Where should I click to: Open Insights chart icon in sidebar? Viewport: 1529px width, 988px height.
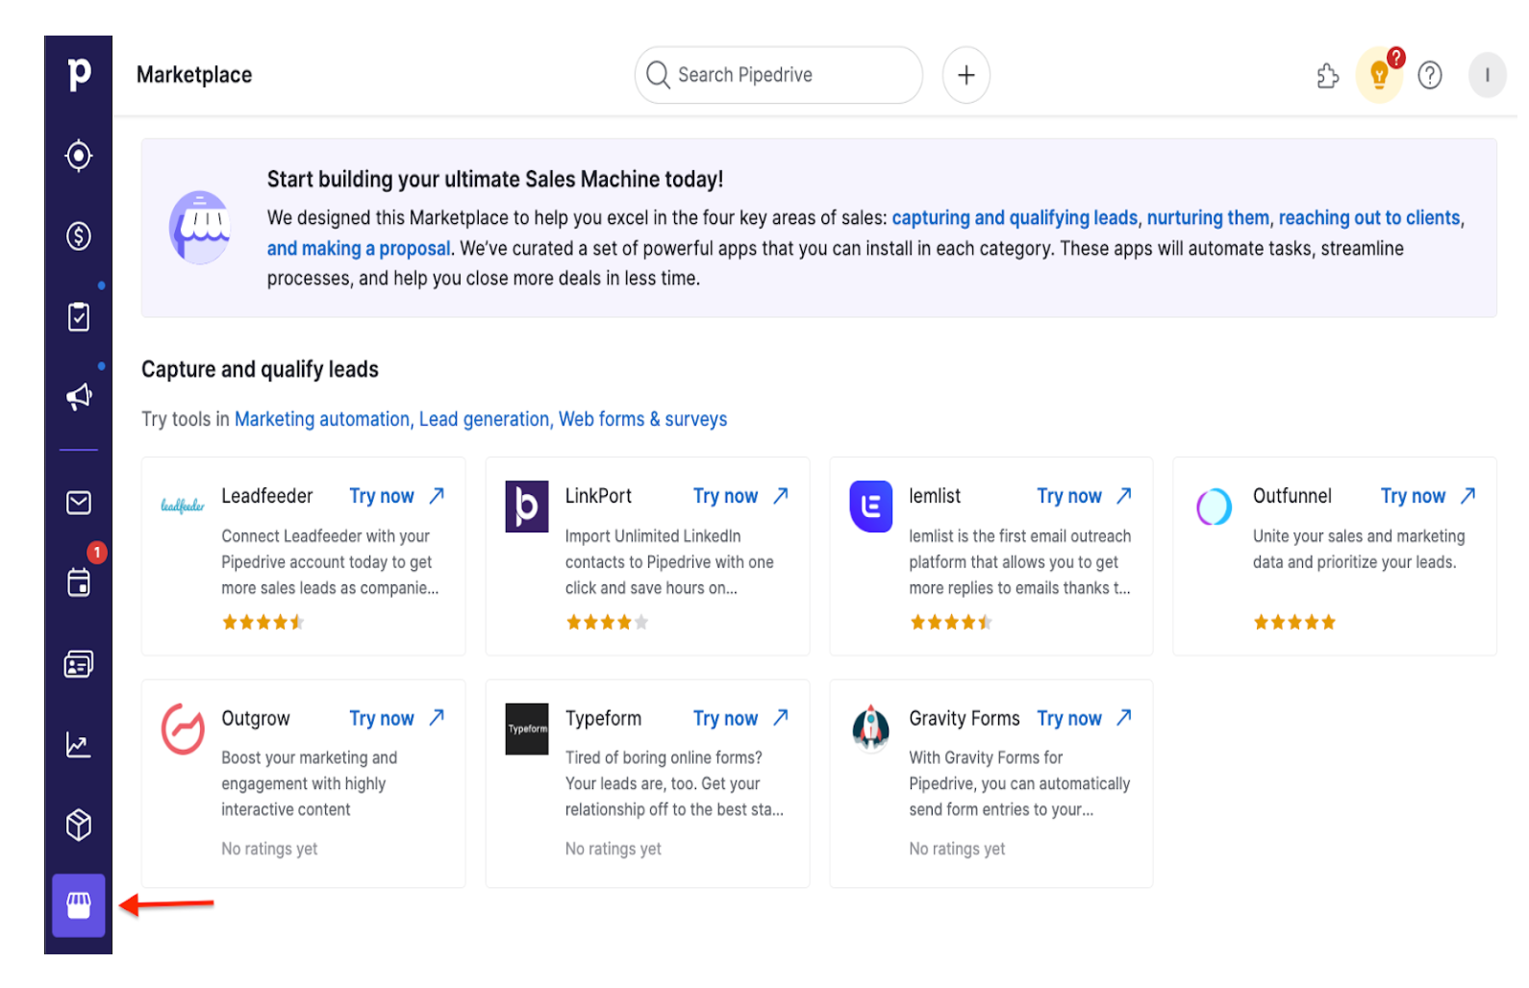pyautogui.click(x=79, y=745)
